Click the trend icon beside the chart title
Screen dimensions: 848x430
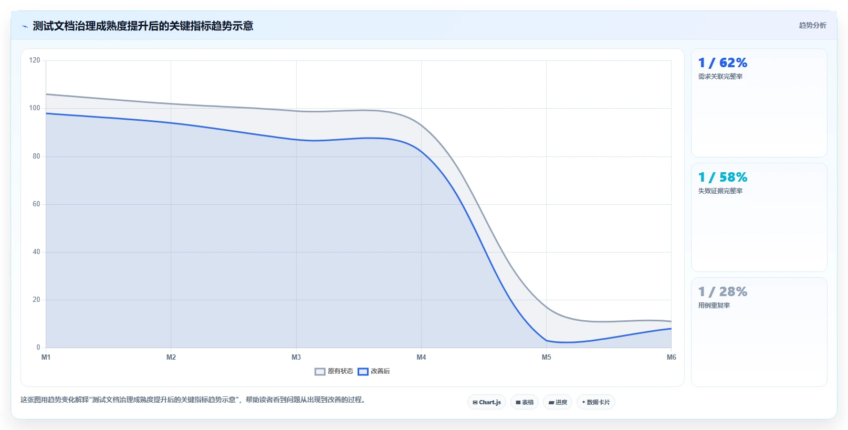coord(25,26)
